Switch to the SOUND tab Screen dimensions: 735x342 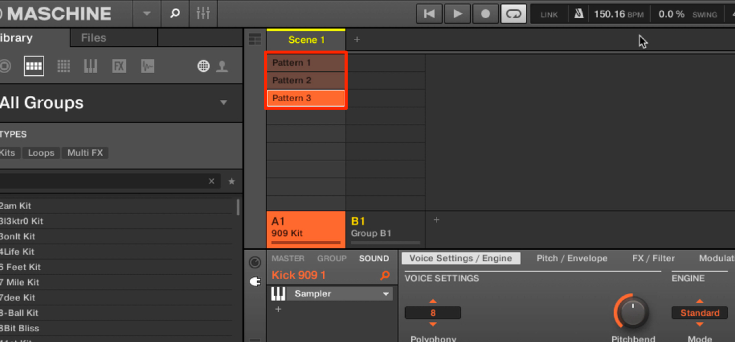click(374, 258)
